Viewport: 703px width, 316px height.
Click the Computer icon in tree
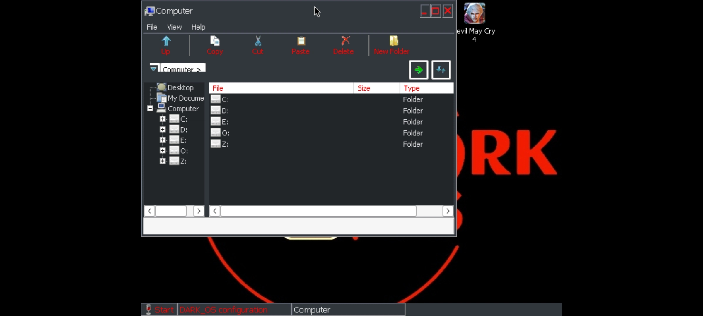[161, 108]
